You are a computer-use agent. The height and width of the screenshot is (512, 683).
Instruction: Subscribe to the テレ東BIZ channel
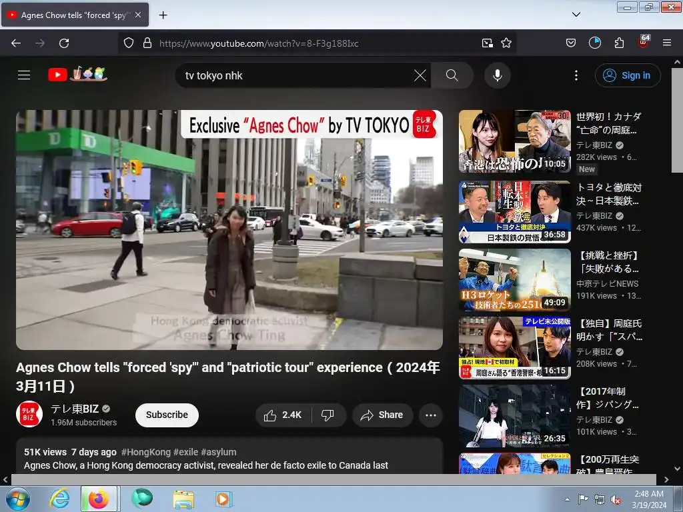[167, 415]
